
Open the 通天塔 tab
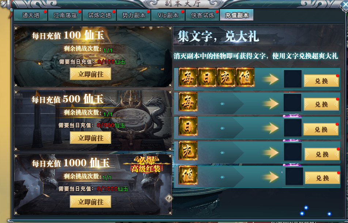(31, 15)
